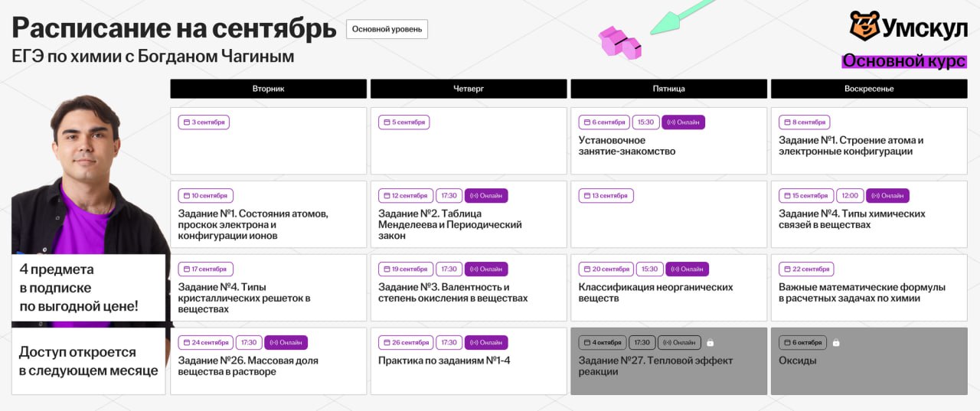
Task: Select the Воскресенье column header
Action: click(869, 89)
